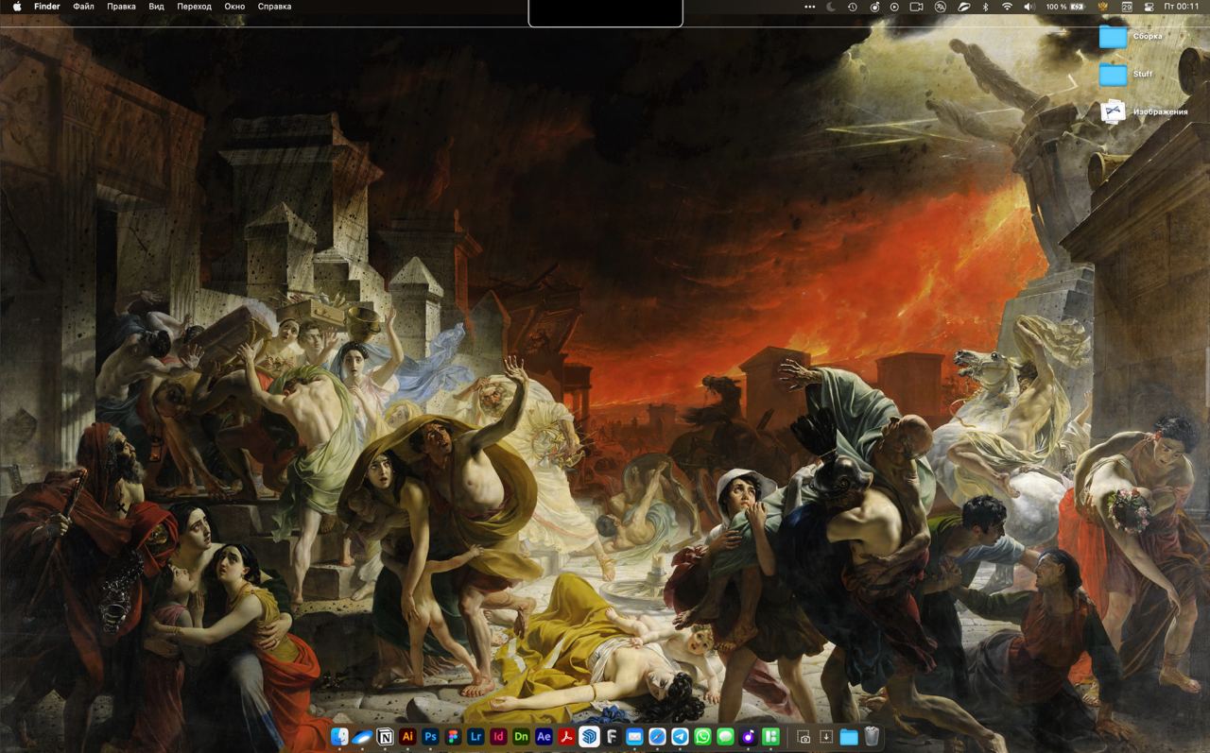Viewport: 1210px width, 753px height.
Task: Open the gray F app in the Dock
Action: [612, 737]
